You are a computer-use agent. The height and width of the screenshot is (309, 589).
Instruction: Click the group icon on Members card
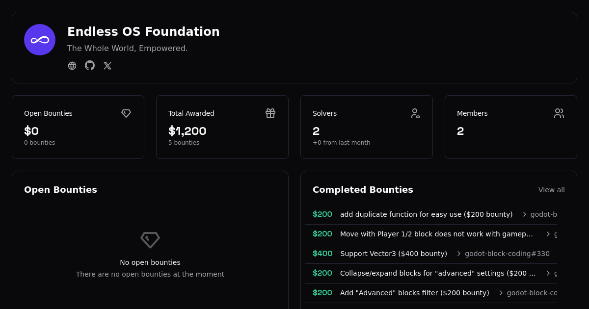click(559, 113)
